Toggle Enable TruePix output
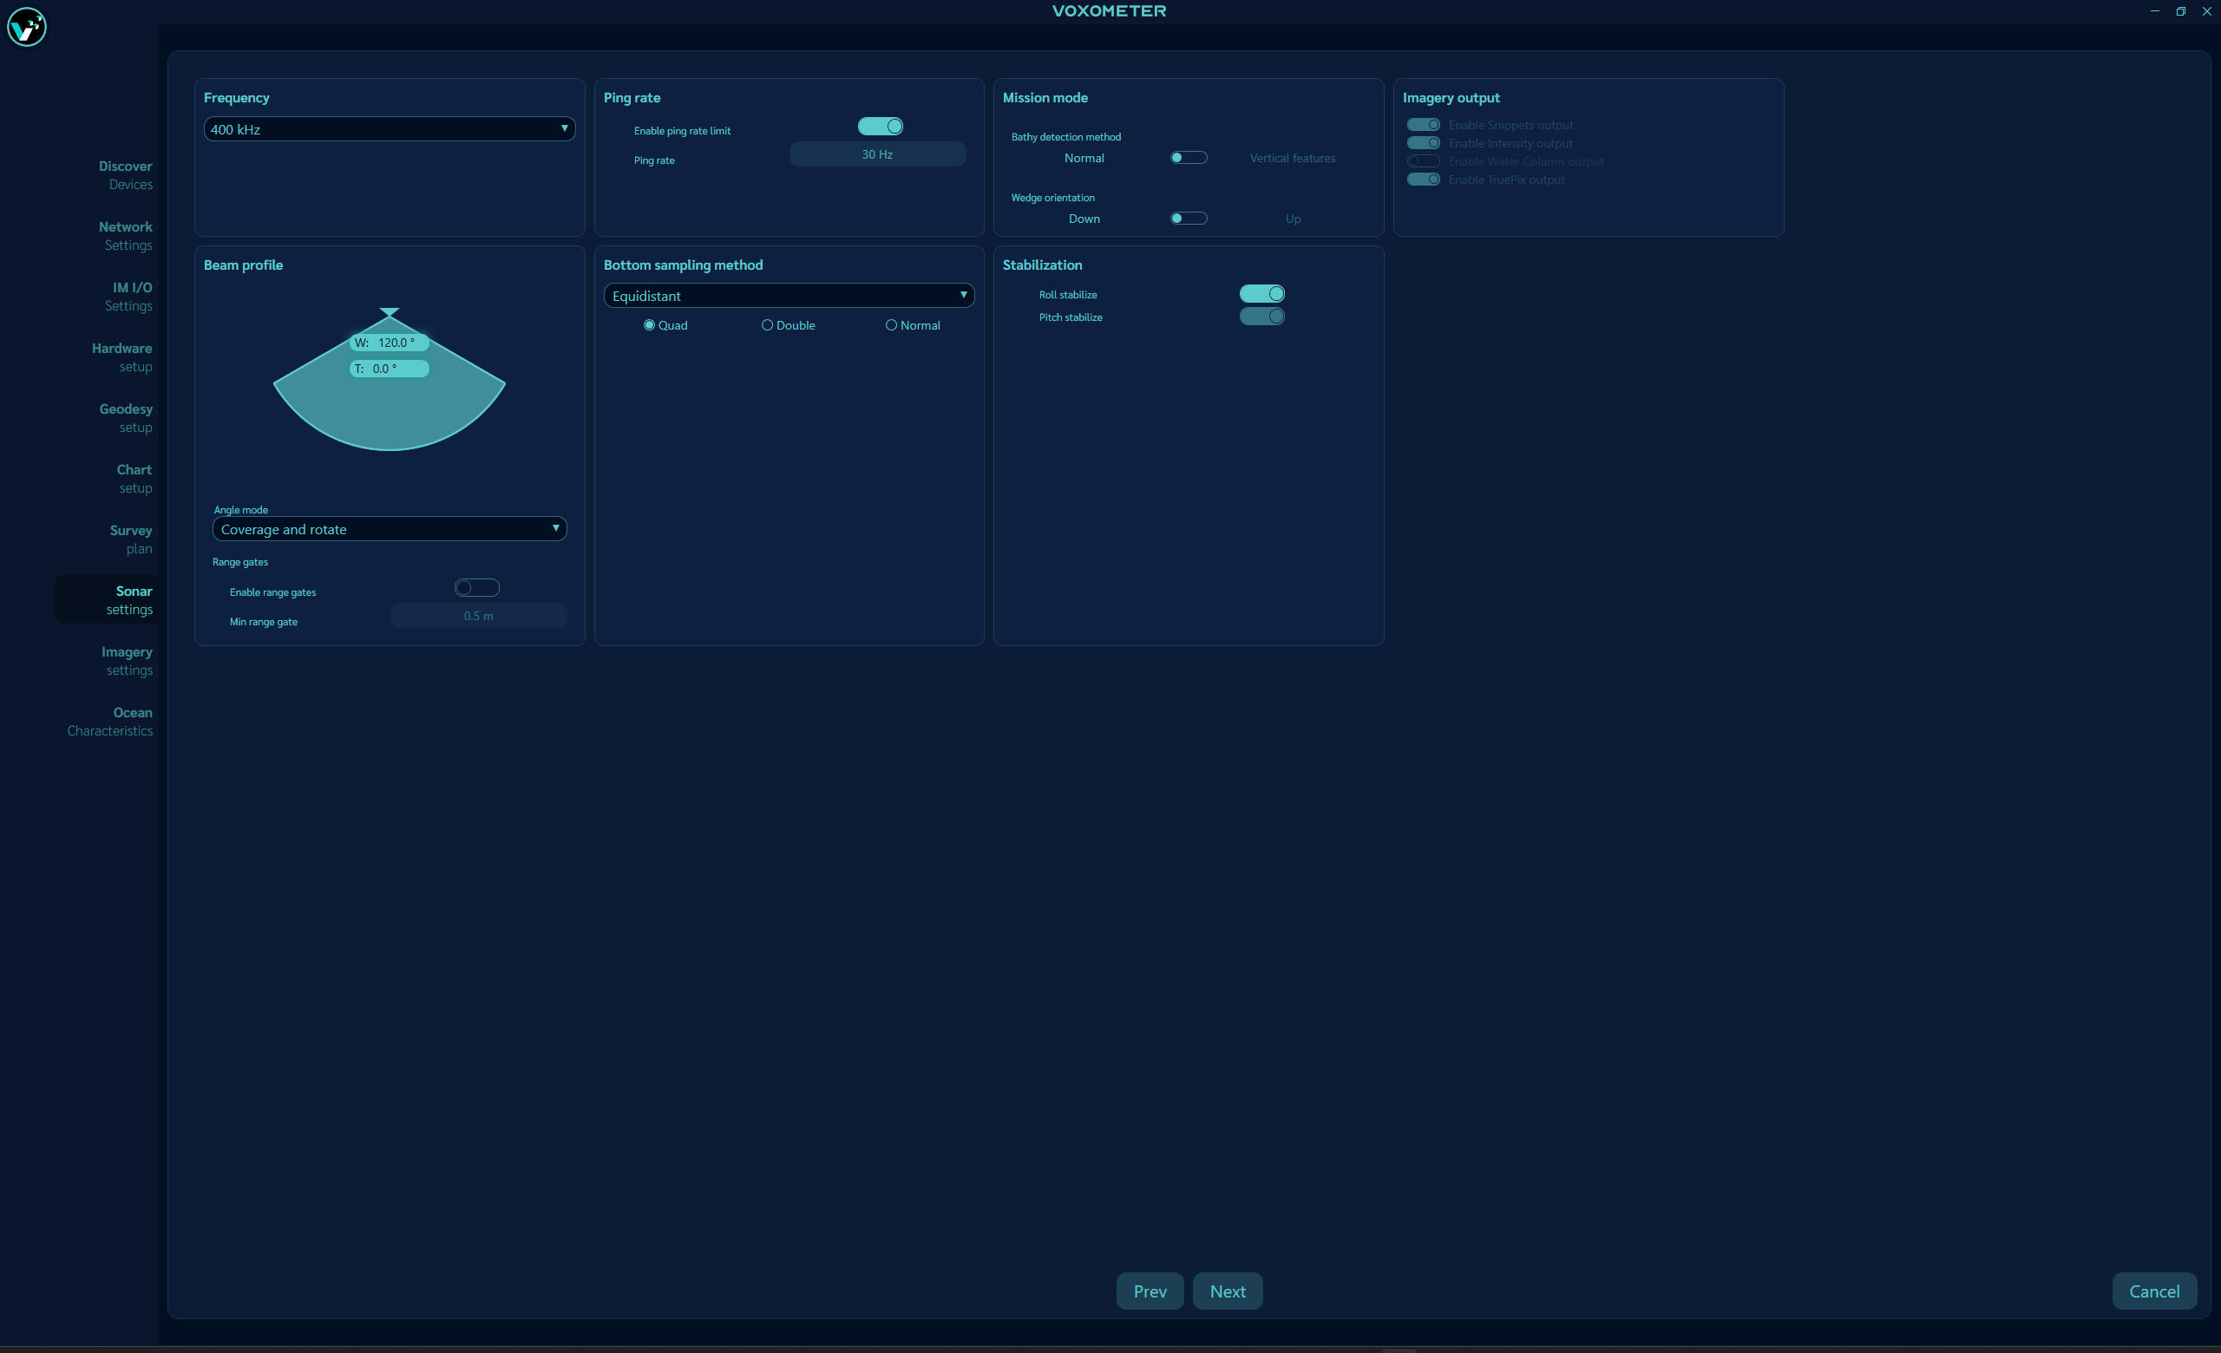Viewport: 2221px width, 1353px height. (x=1424, y=180)
